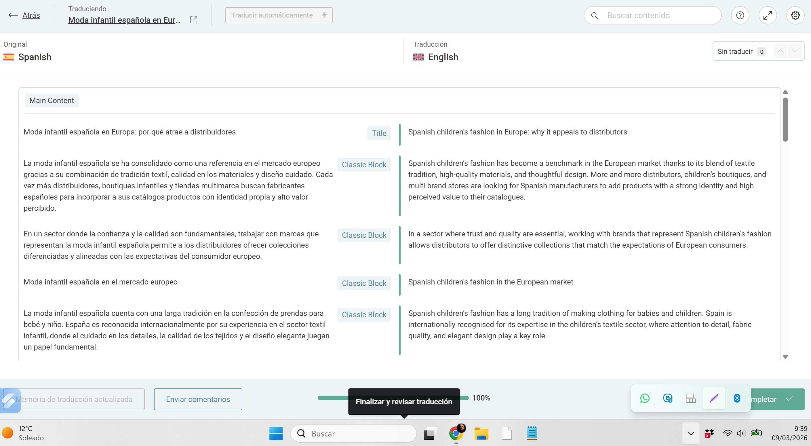
Task: Open File Explorer from the taskbar
Action: tap(481, 433)
